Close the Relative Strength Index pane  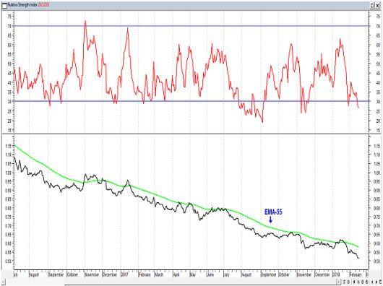(378, 6)
